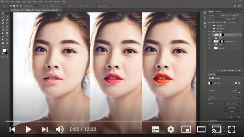Select the History Brush tool
The image size is (244, 137).
(7, 27)
